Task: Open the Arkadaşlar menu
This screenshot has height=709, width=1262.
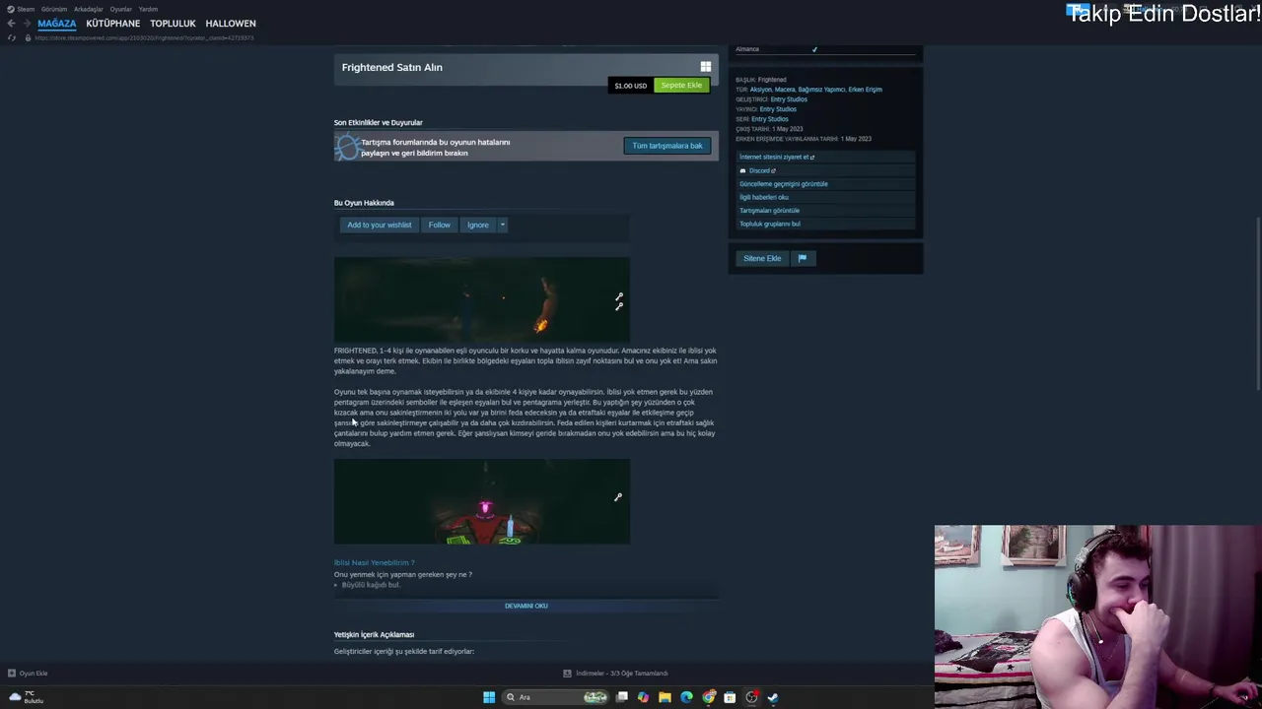Action: 89,9
